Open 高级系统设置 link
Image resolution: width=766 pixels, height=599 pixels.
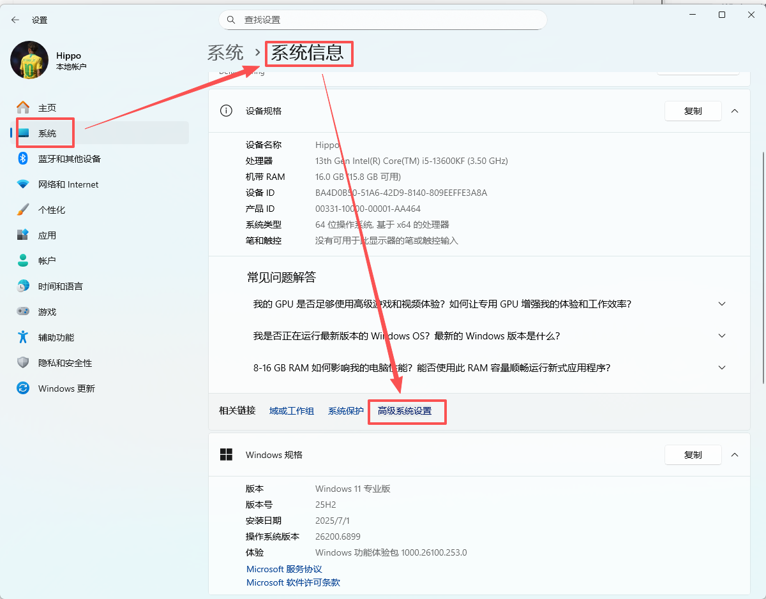[x=405, y=411]
